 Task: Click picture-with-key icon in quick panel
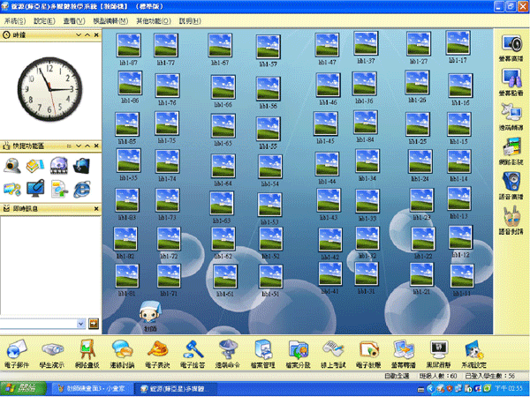coord(12,189)
